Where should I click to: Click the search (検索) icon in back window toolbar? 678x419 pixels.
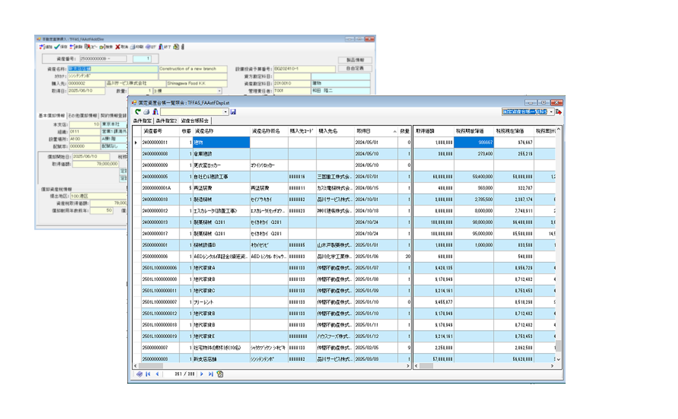(x=102, y=46)
